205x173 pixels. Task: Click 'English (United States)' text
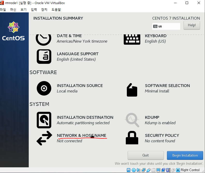click(76, 59)
